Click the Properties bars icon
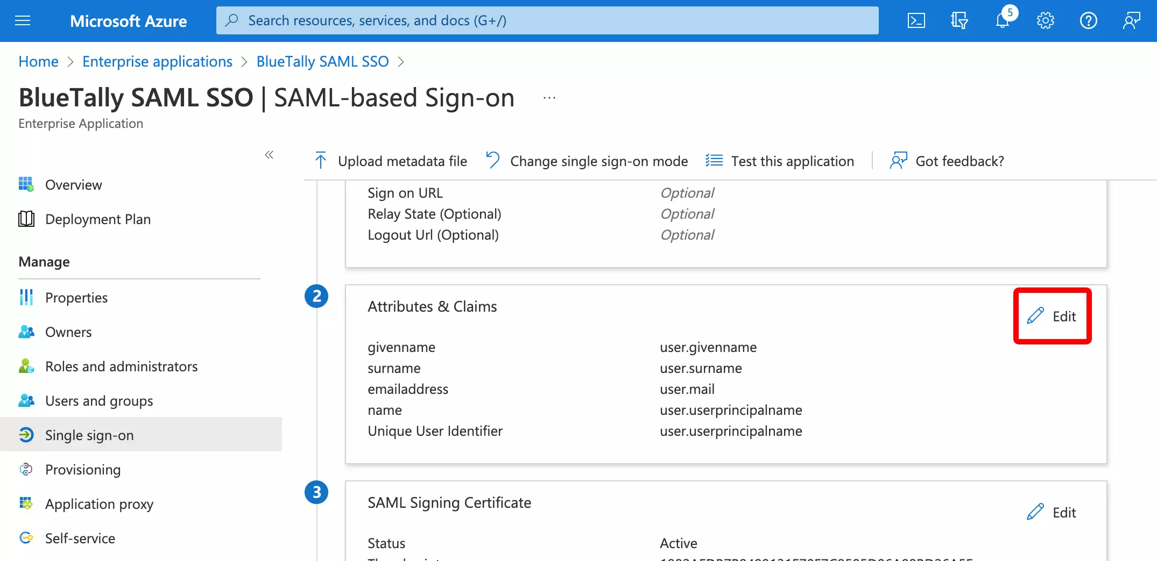 (26, 297)
